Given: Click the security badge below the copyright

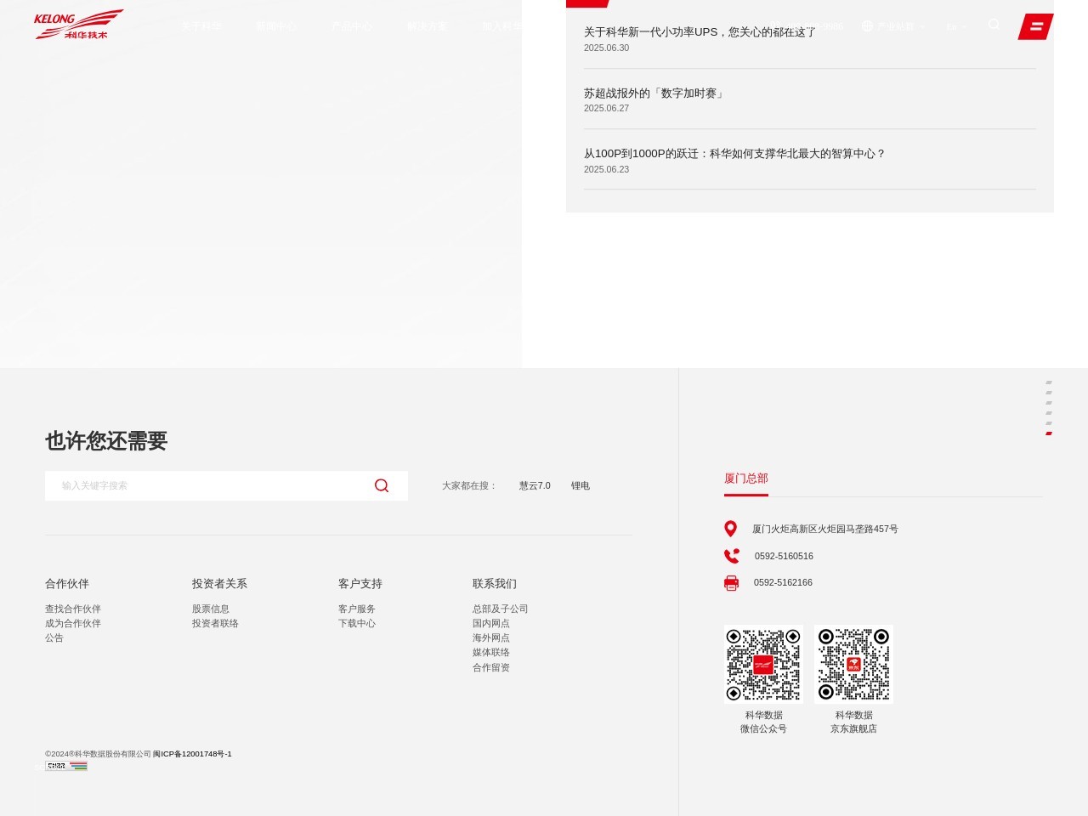Looking at the screenshot, I should (x=66, y=766).
